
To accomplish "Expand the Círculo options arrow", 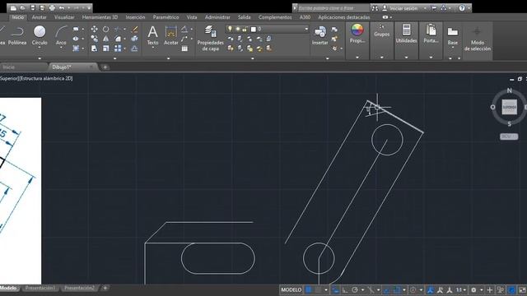I will [40, 48].
